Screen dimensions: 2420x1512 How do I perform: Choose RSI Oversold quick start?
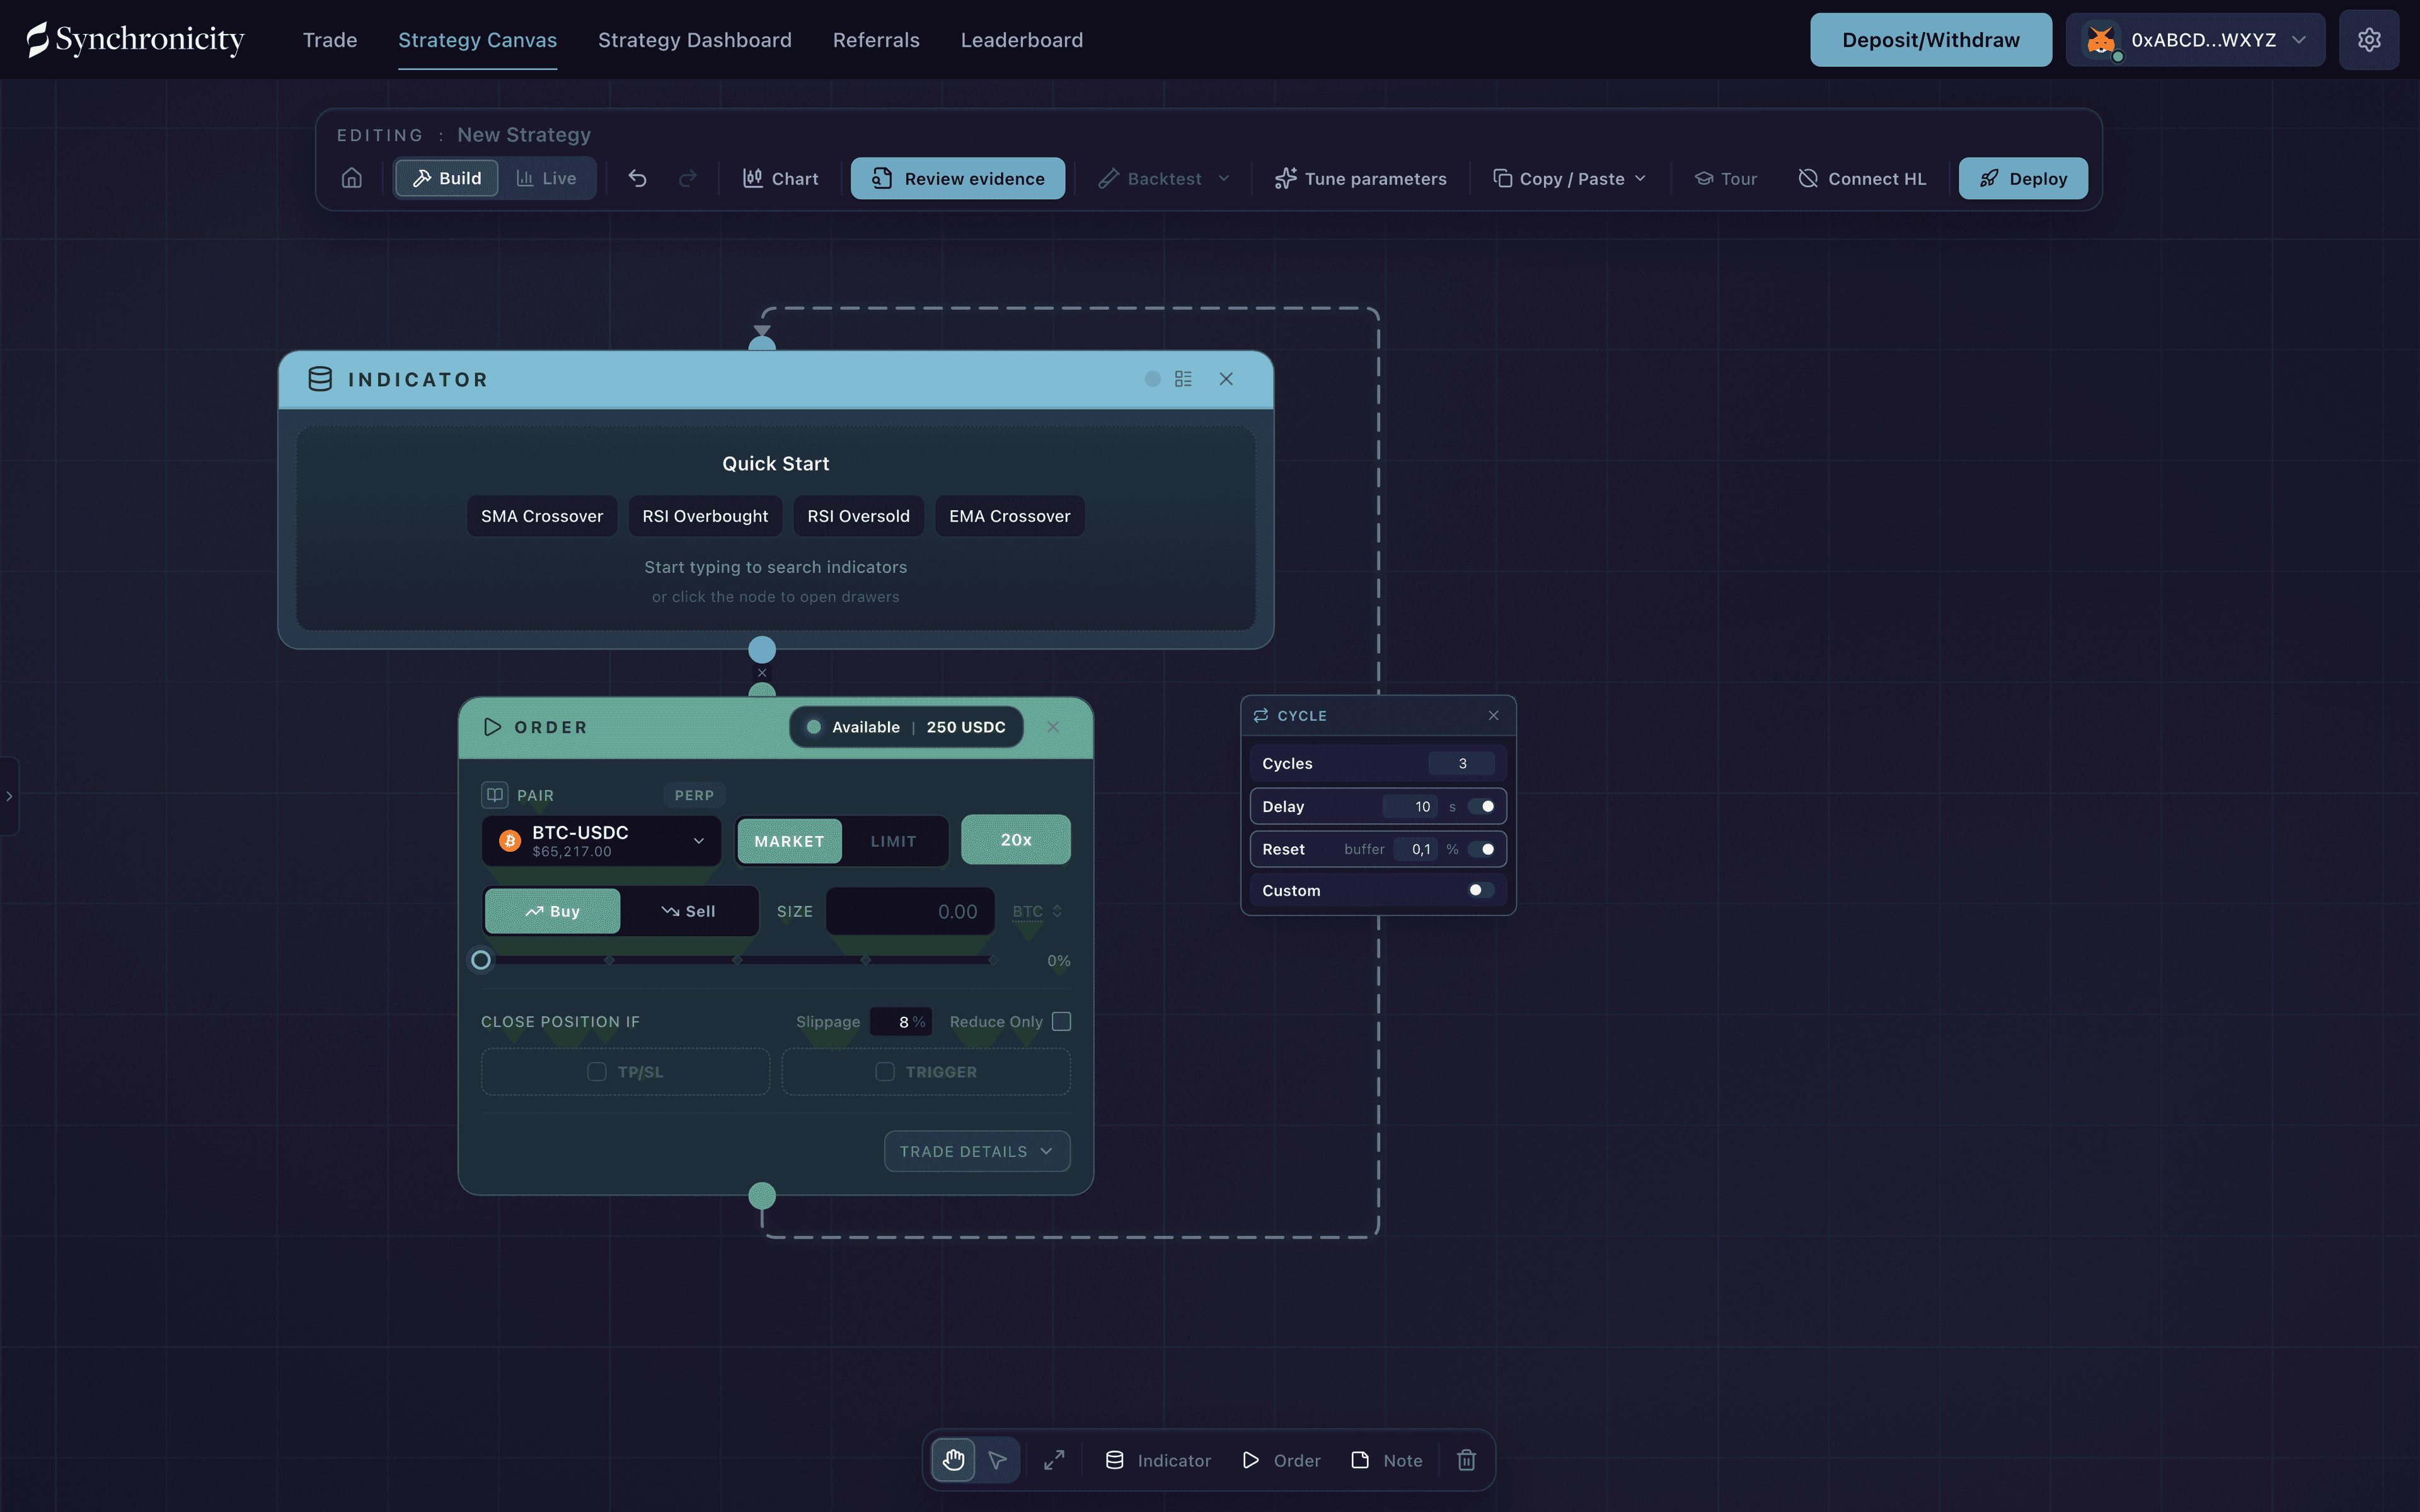click(x=858, y=516)
